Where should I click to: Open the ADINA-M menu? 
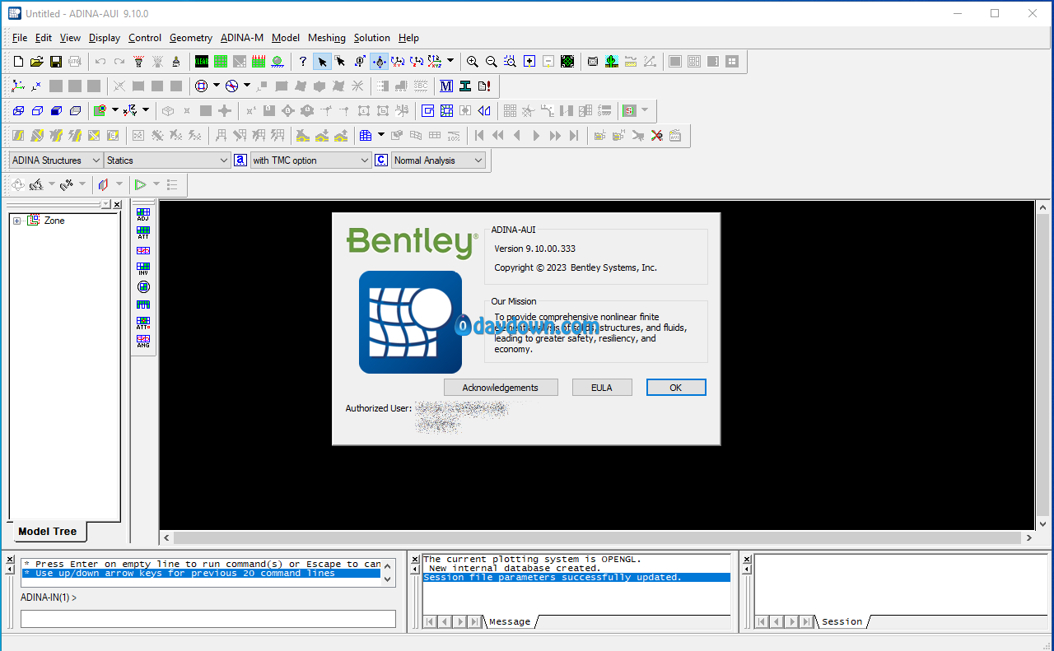tap(242, 38)
